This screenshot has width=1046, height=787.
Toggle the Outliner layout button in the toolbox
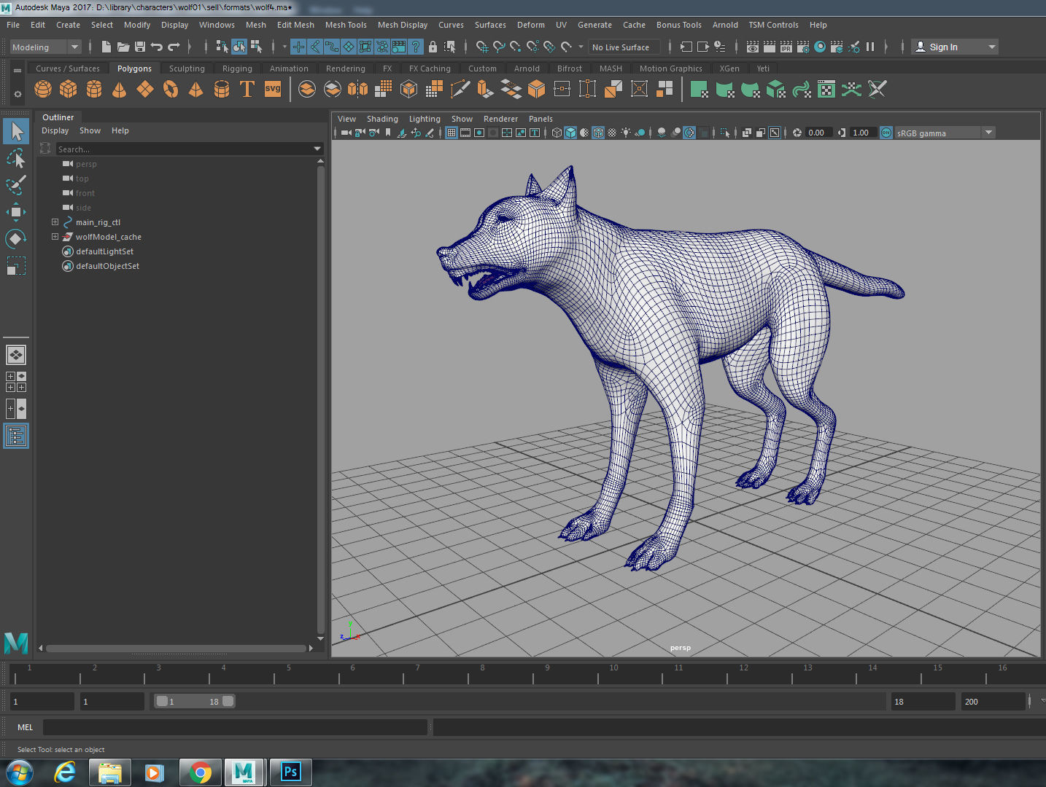16,436
